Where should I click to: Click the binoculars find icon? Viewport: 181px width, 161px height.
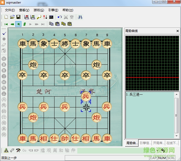pyautogui.click(x=80, y=17)
